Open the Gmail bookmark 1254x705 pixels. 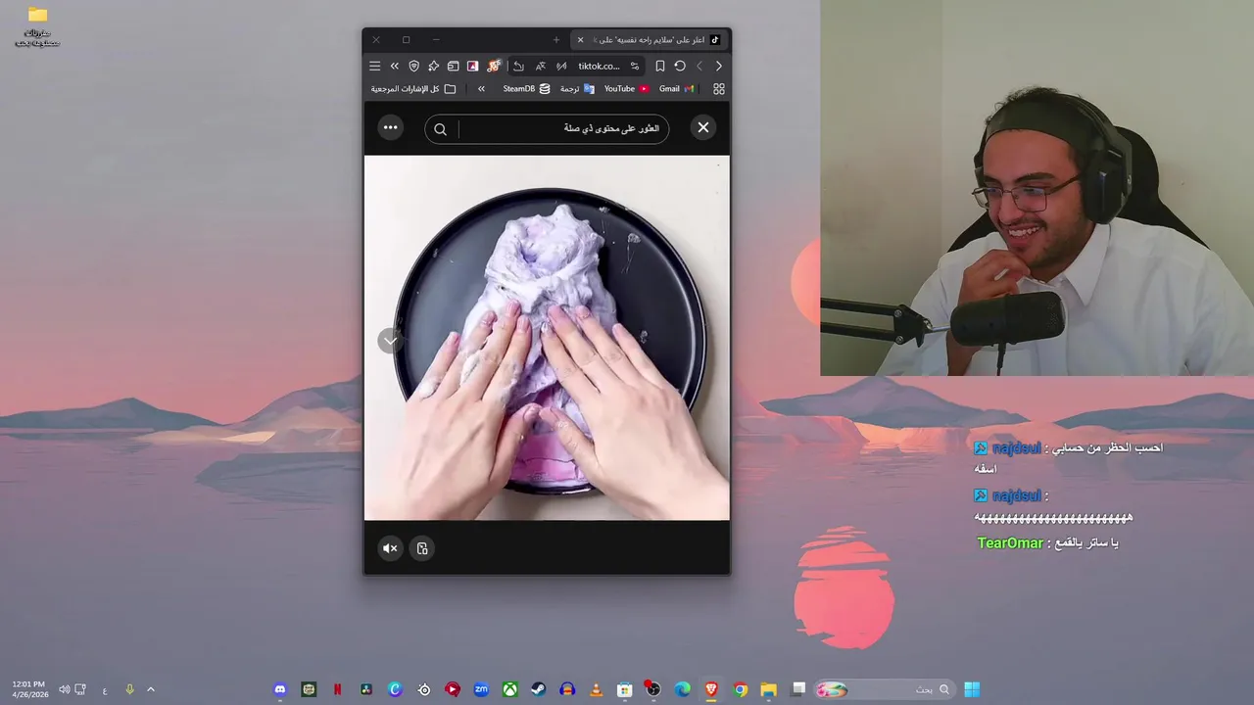point(677,88)
